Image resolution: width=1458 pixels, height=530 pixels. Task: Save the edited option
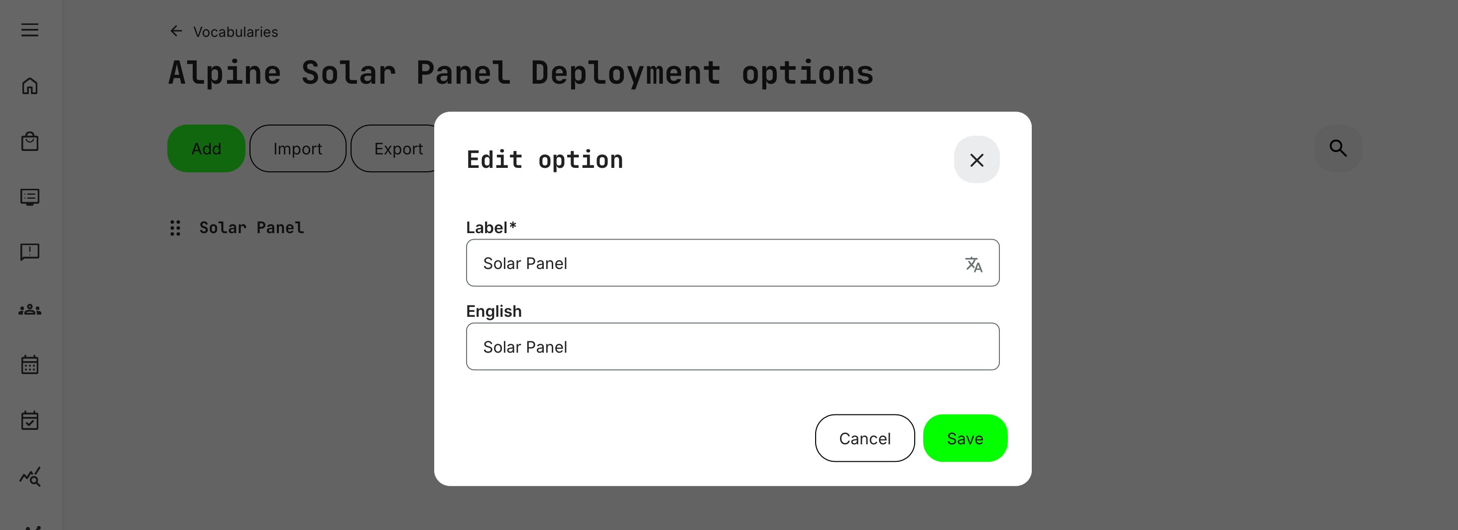coord(965,438)
